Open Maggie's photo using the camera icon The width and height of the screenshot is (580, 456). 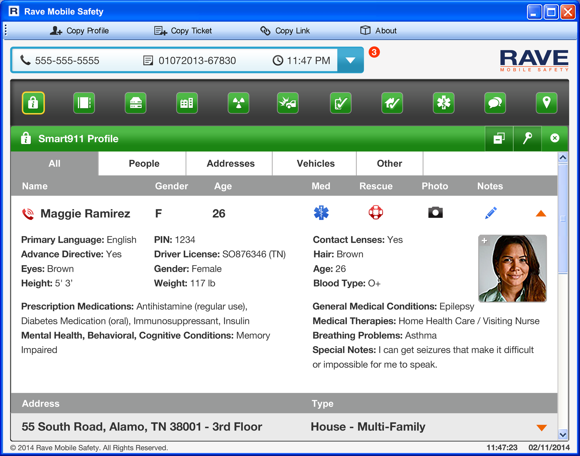click(x=435, y=212)
